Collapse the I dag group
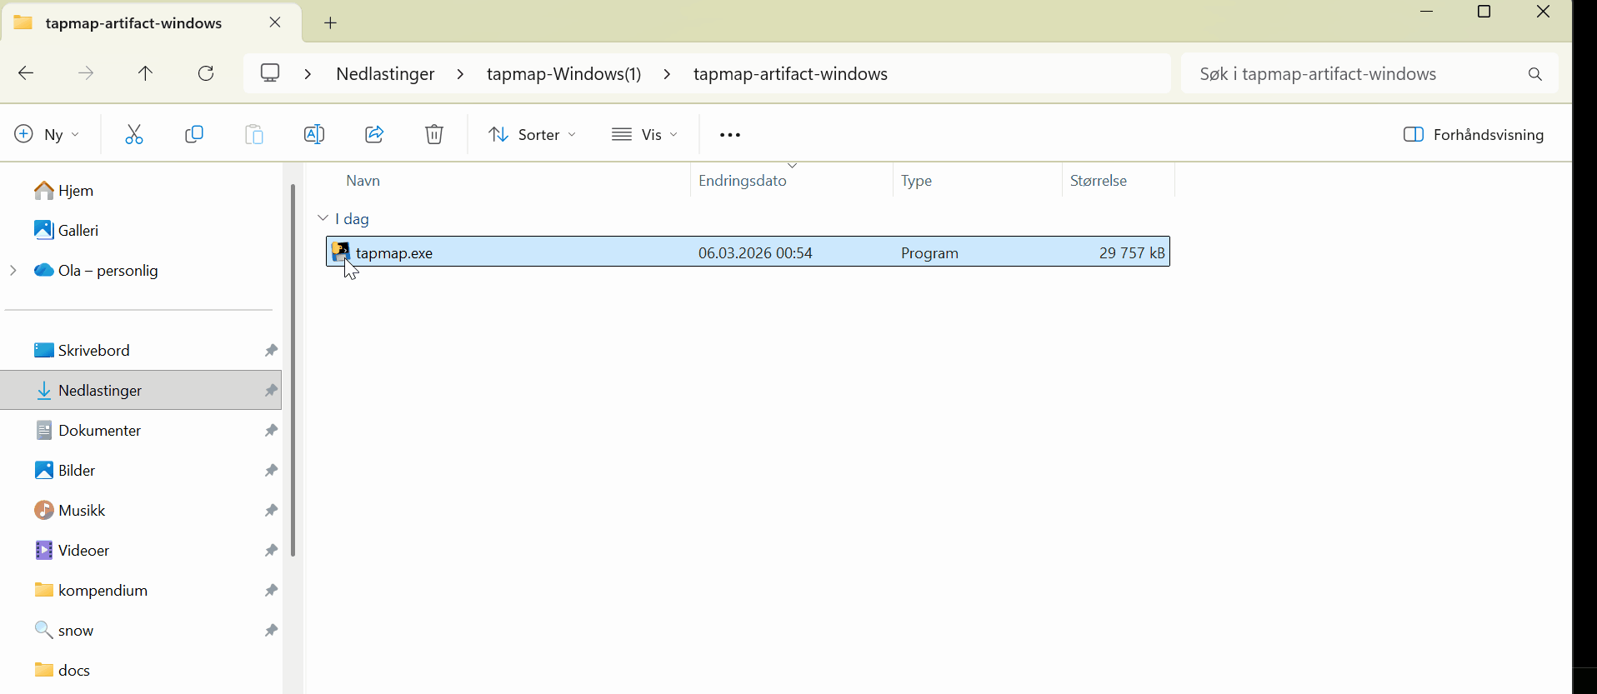Image resolution: width=1597 pixels, height=694 pixels. (323, 218)
